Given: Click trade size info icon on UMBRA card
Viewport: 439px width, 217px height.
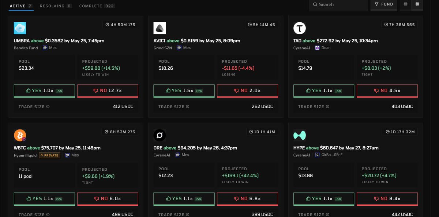Looking at the screenshot, I should point(48,107).
